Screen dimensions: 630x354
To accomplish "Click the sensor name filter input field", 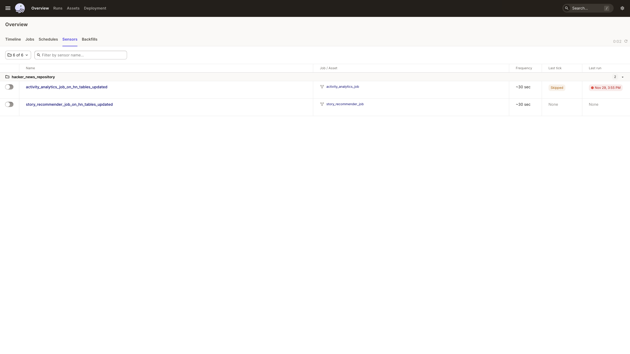I will coord(80,55).
